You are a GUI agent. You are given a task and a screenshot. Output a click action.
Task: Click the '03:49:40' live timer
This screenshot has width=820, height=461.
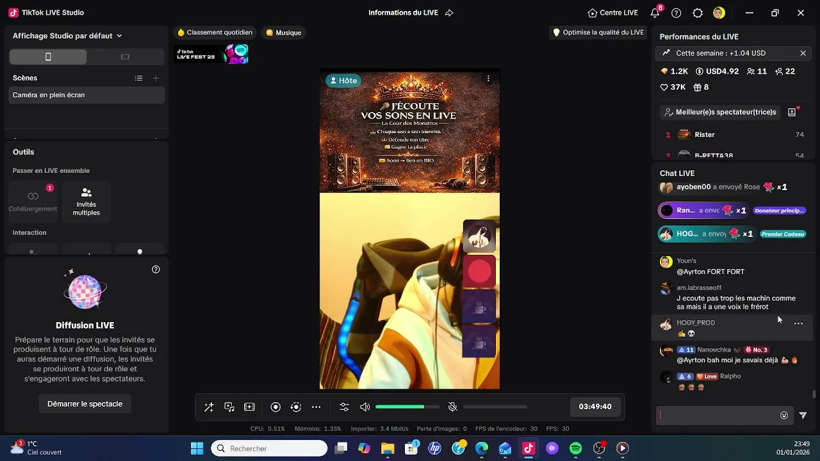point(595,407)
